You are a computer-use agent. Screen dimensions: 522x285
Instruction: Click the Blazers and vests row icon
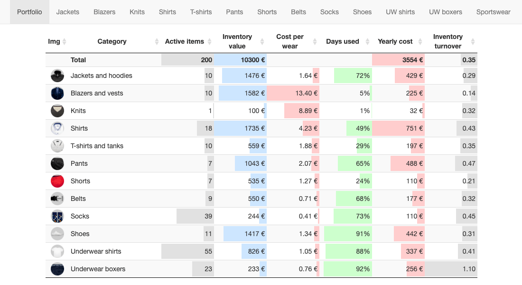tap(57, 93)
